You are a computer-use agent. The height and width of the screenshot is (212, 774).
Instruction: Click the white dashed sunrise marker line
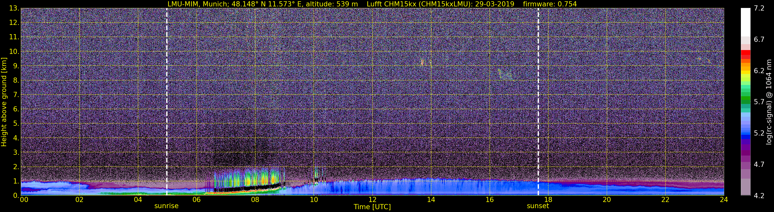[167, 102]
